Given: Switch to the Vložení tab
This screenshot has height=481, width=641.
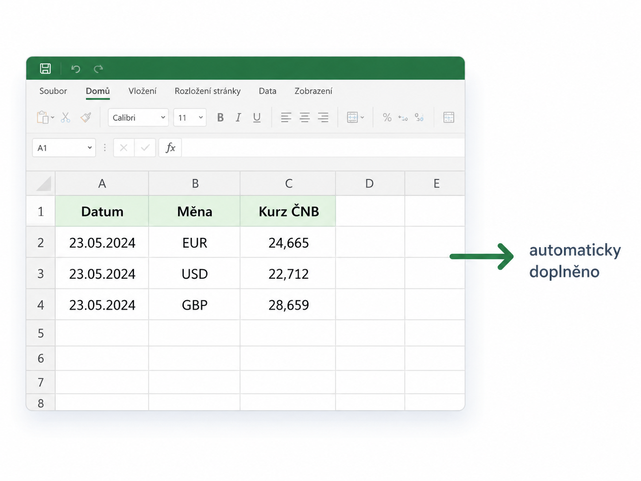Looking at the screenshot, I should point(143,91).
